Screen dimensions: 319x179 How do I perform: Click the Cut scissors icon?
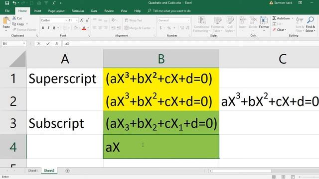[x=14, y=18]
